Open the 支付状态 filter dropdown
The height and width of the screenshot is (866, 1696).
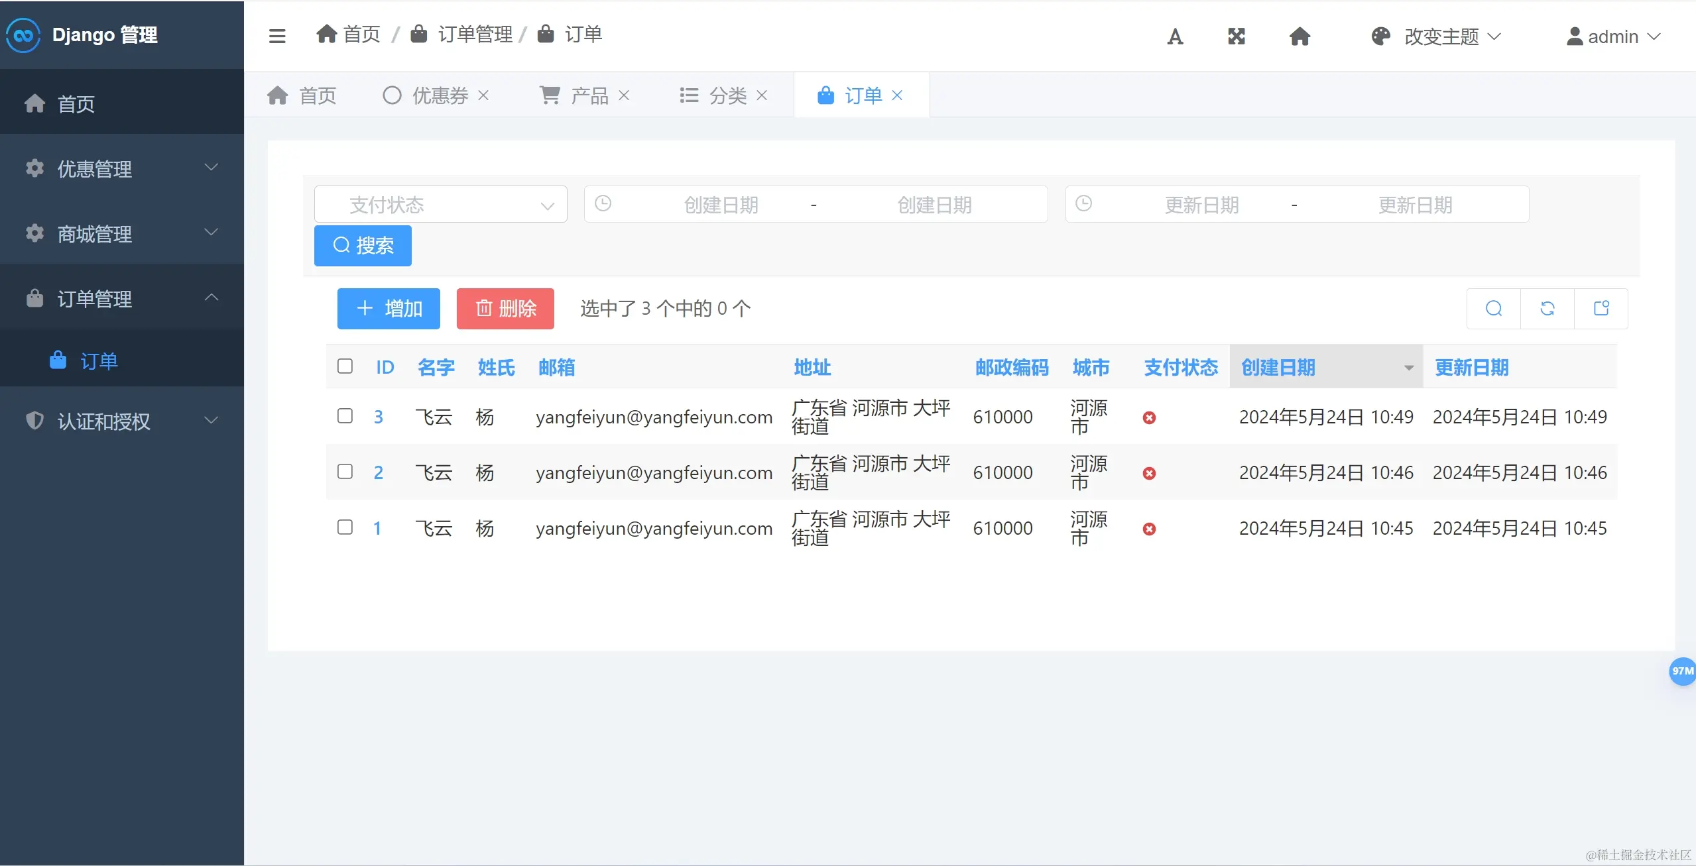[x=440, y=205]
